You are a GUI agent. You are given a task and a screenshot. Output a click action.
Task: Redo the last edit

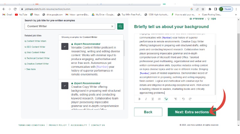click(x=190, y=99)
